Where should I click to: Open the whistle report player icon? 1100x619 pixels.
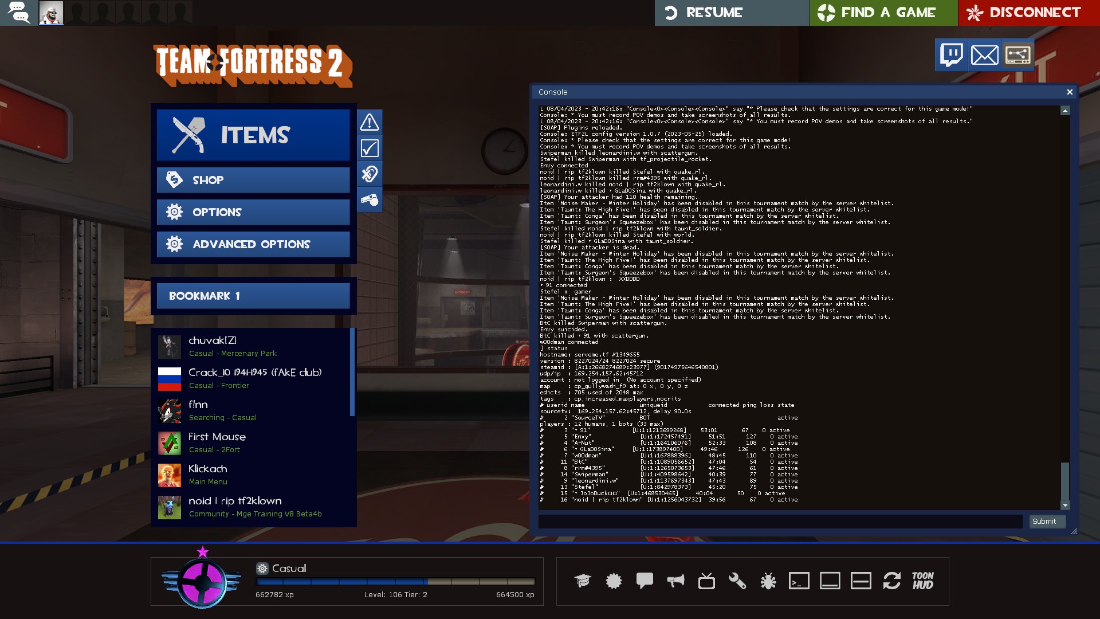coord(370,200)
